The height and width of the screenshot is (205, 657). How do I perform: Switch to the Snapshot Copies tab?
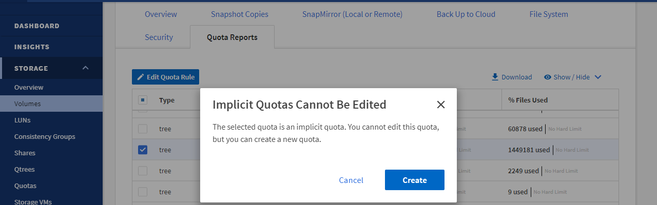click(239, 14)
